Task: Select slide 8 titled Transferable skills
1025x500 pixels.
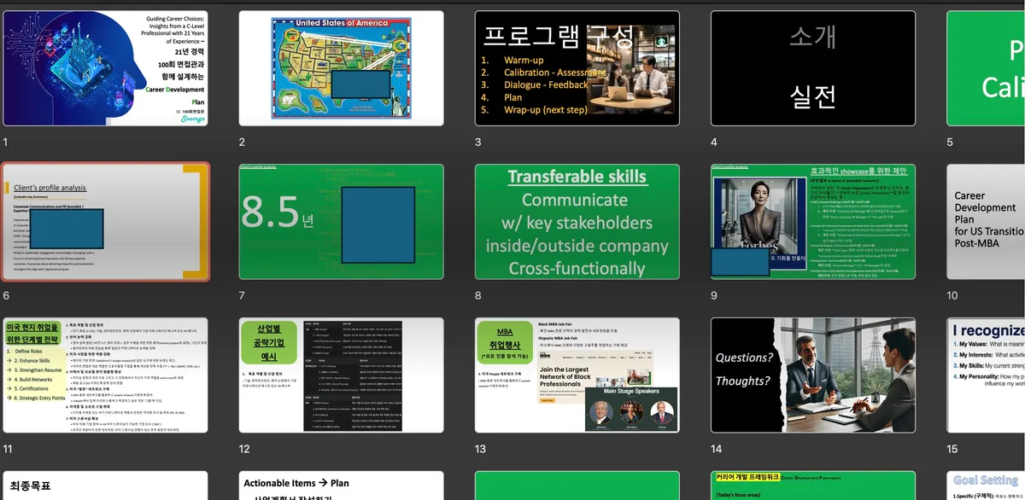Action: (577, 222)
